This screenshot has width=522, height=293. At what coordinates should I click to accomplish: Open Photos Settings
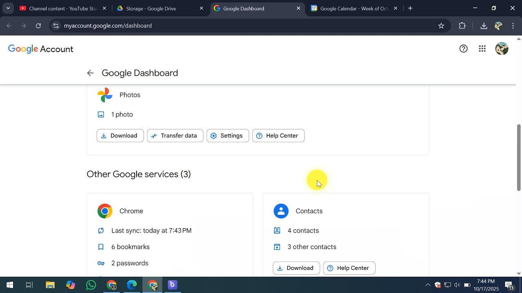228,136
